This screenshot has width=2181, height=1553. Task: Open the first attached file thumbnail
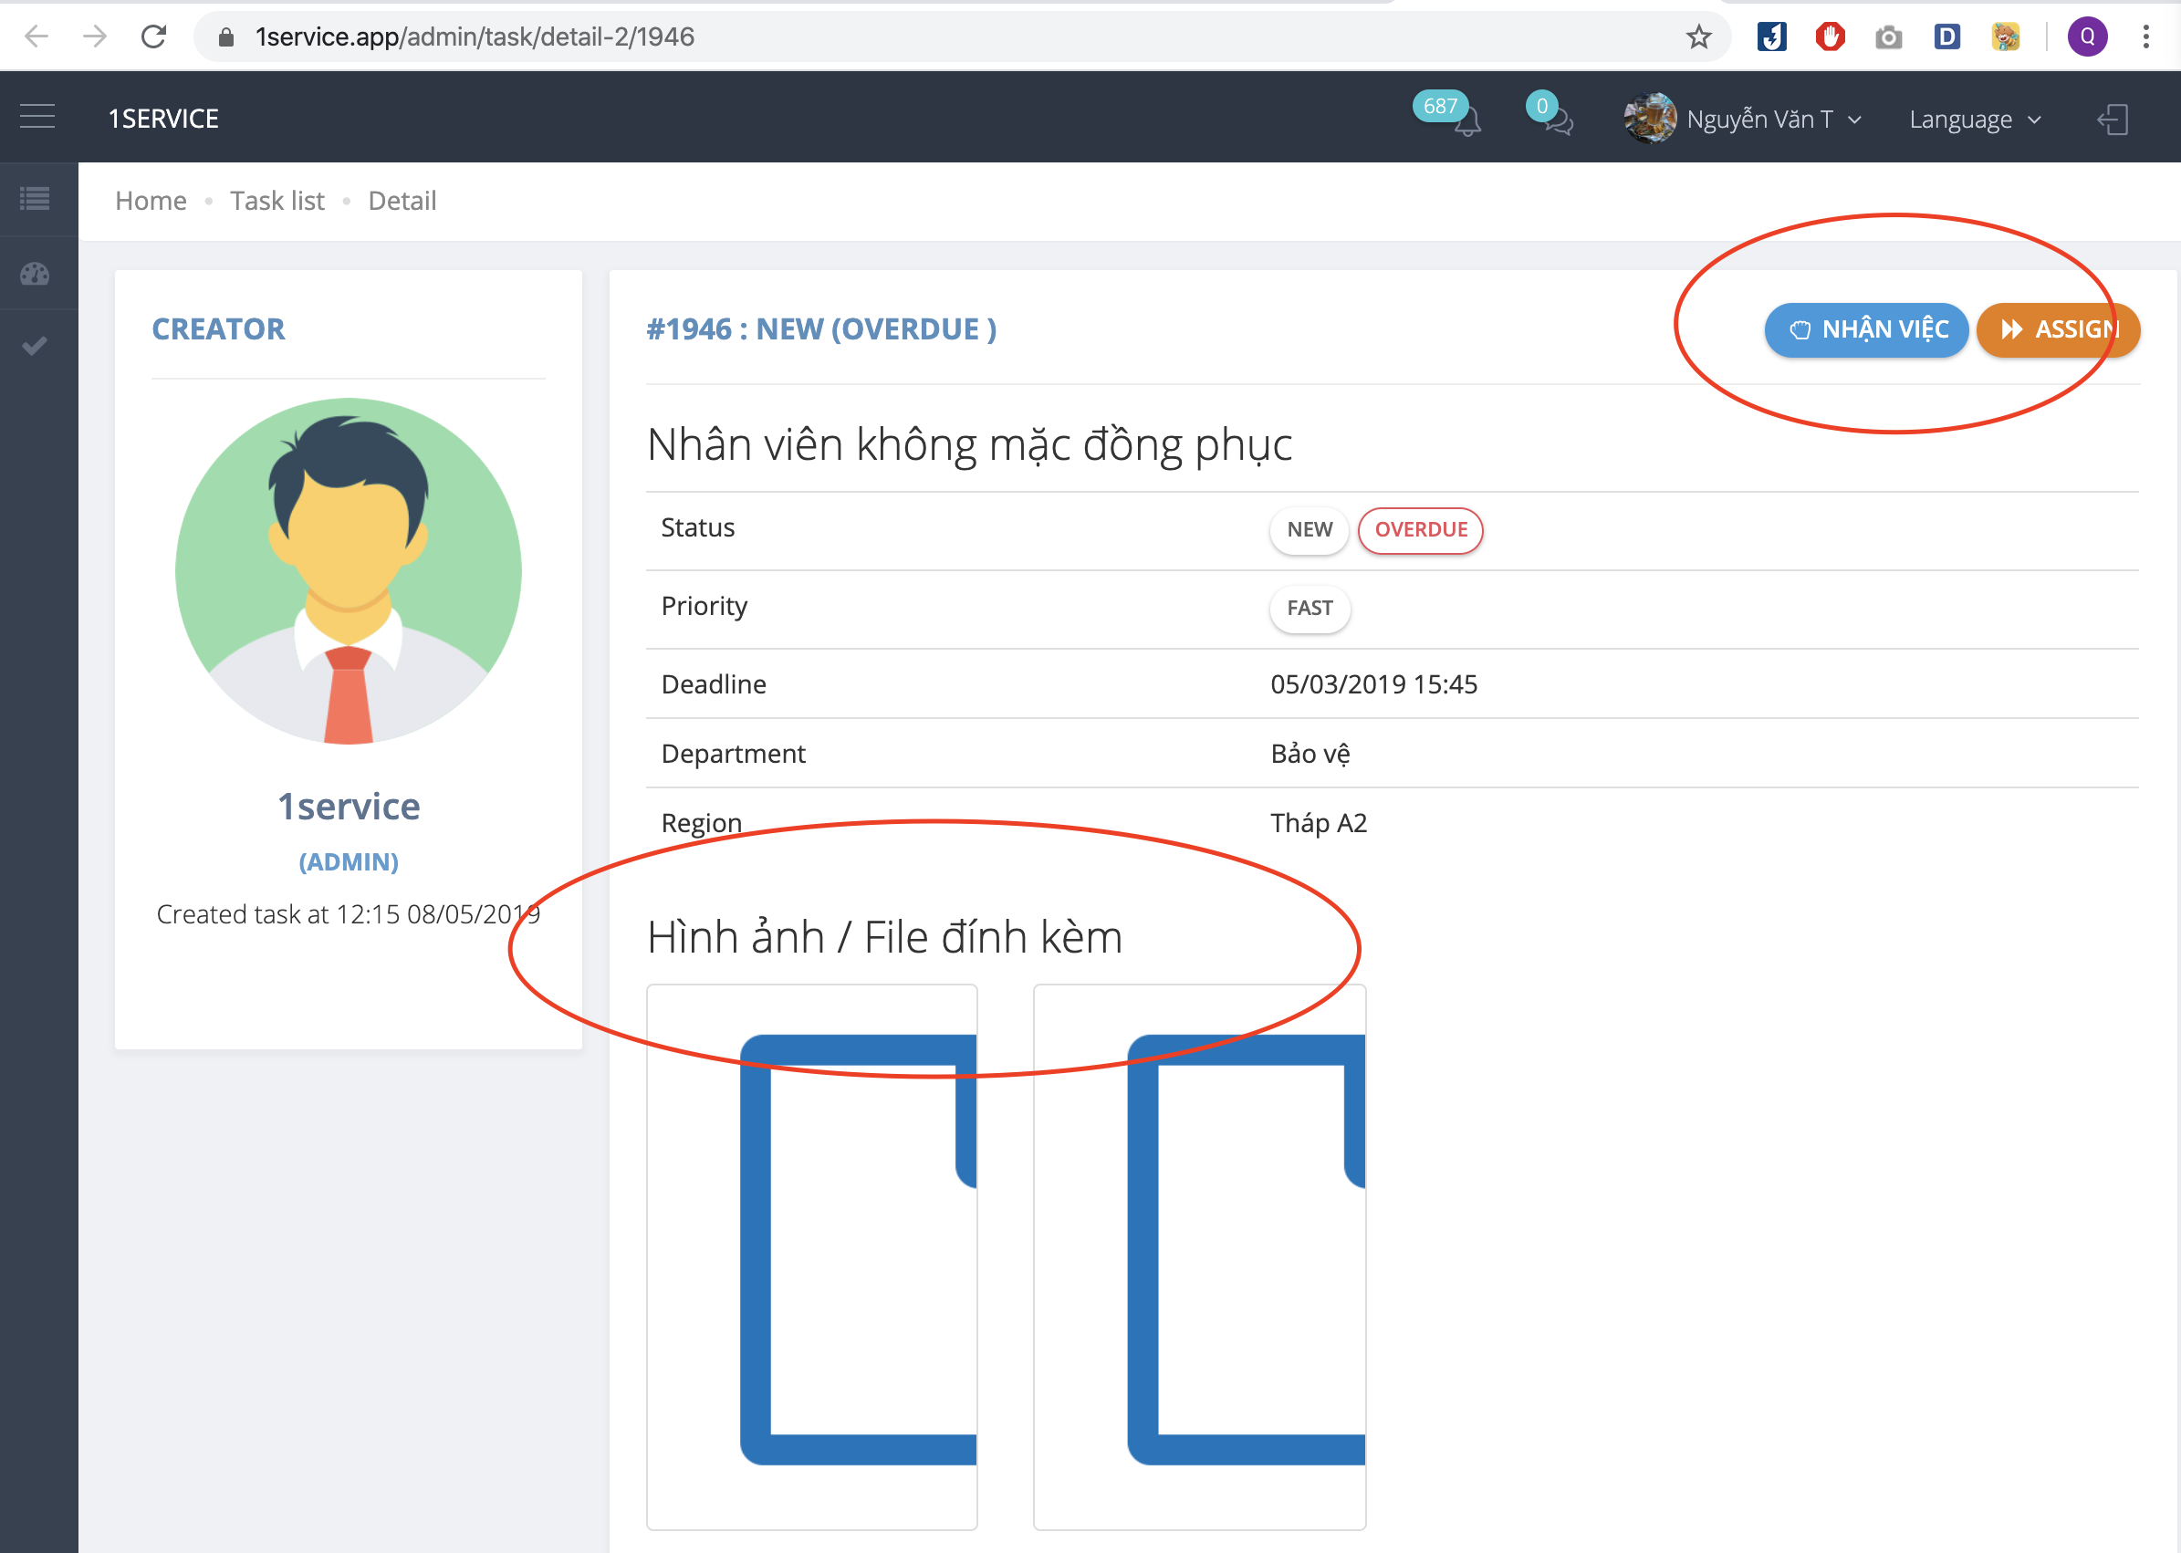(x=812, y=1256)
